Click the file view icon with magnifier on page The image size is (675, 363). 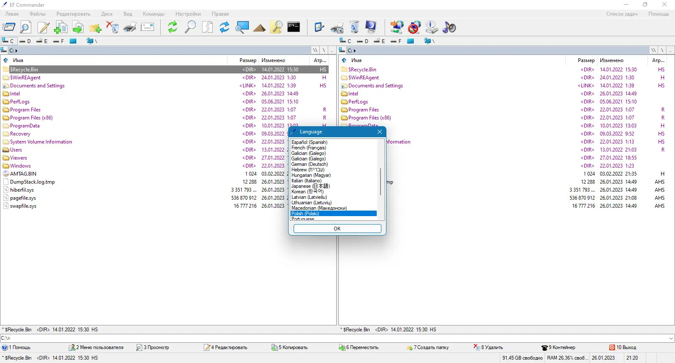(x=26, y=27)
